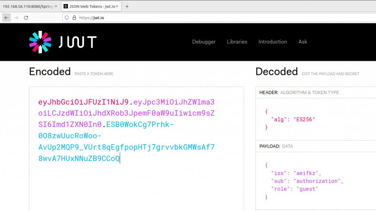
Task: Click the "sub": "authorization" payload line
Action: [307, 181]
